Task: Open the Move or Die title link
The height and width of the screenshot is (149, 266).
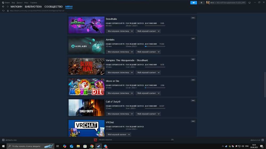Action: pos(113,81)
